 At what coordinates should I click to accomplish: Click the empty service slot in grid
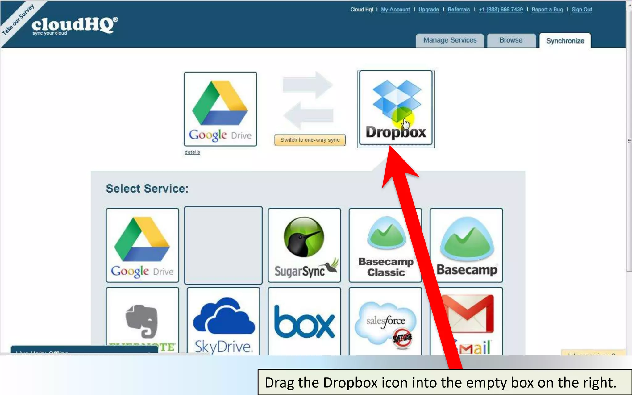pyautogui.click(x=223, y=245)
